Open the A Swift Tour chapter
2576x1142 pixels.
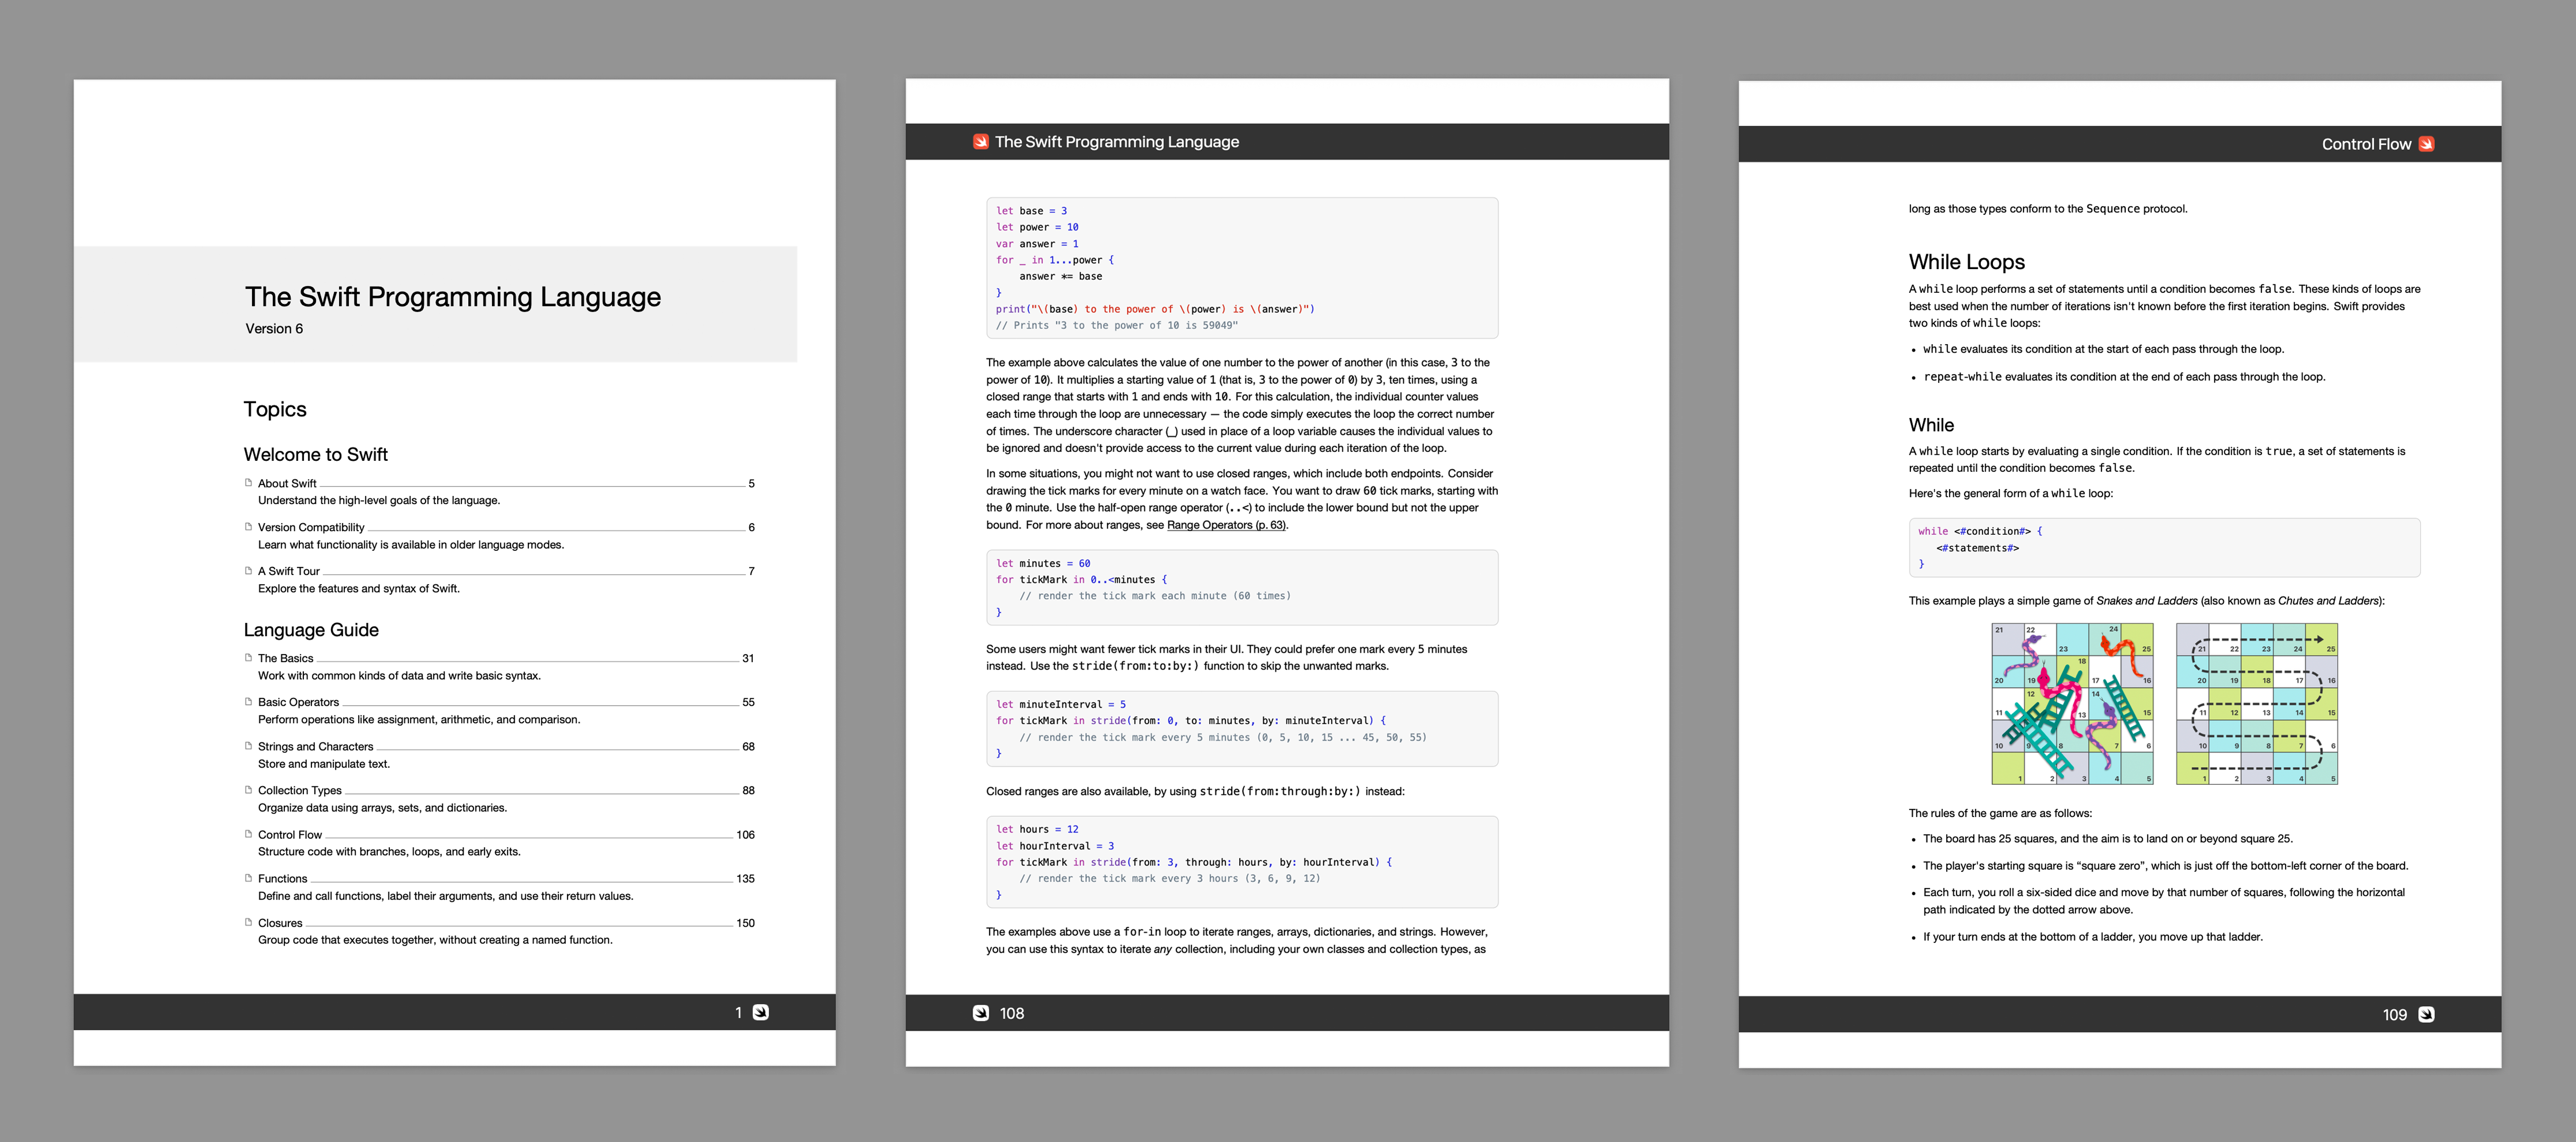point(289,571)
